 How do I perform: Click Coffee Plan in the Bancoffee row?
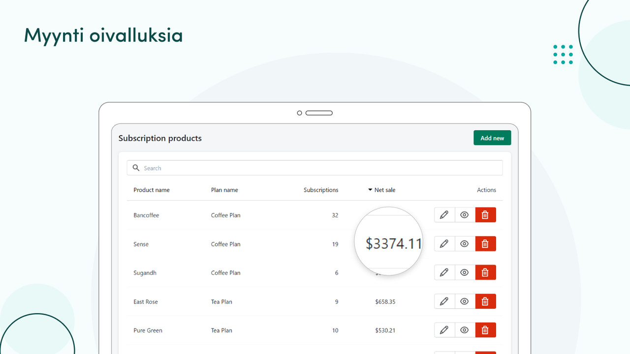coord(226,215)
